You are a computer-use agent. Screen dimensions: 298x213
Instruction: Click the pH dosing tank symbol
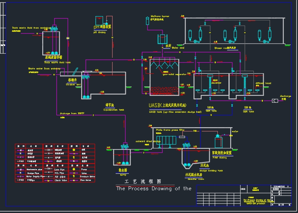click(x=99, y=21)
